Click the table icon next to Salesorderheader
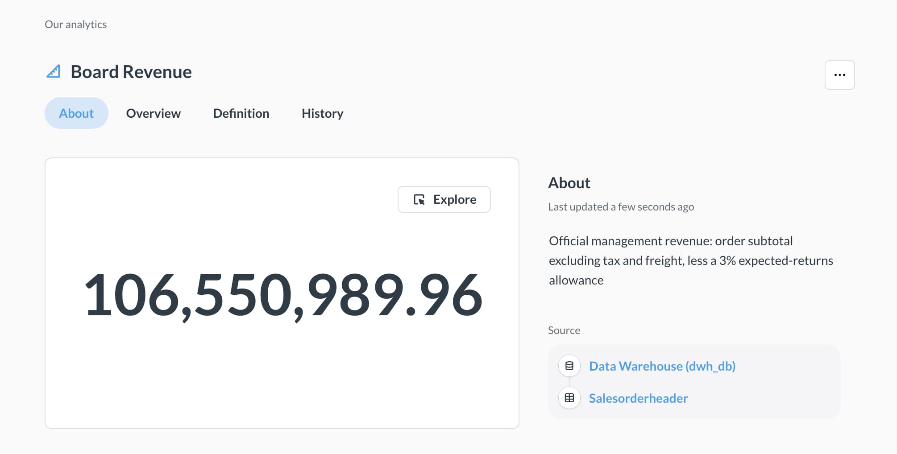This screenshot has height=454, width=897. coord(569,398)
